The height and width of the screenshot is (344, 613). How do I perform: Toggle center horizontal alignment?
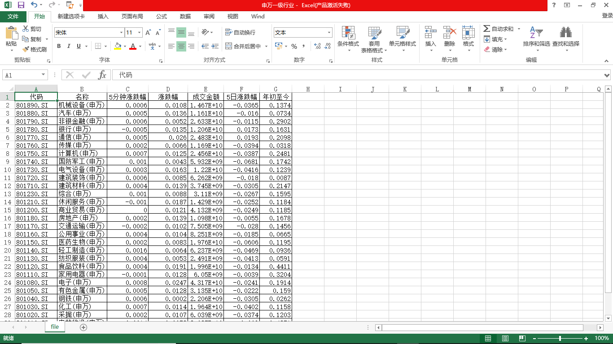[x=181, y=46]
